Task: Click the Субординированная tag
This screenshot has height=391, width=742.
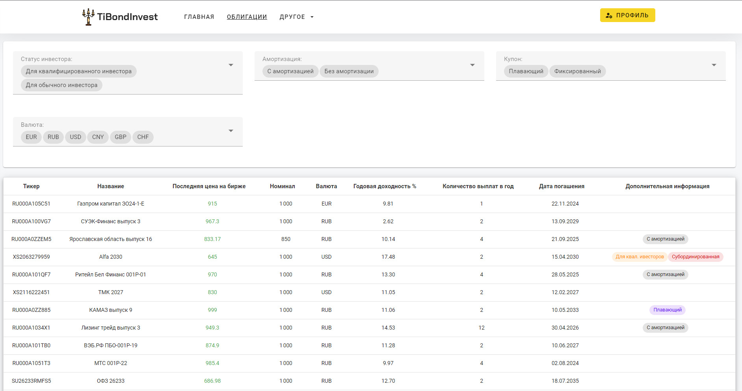Action: pos(696,257)
